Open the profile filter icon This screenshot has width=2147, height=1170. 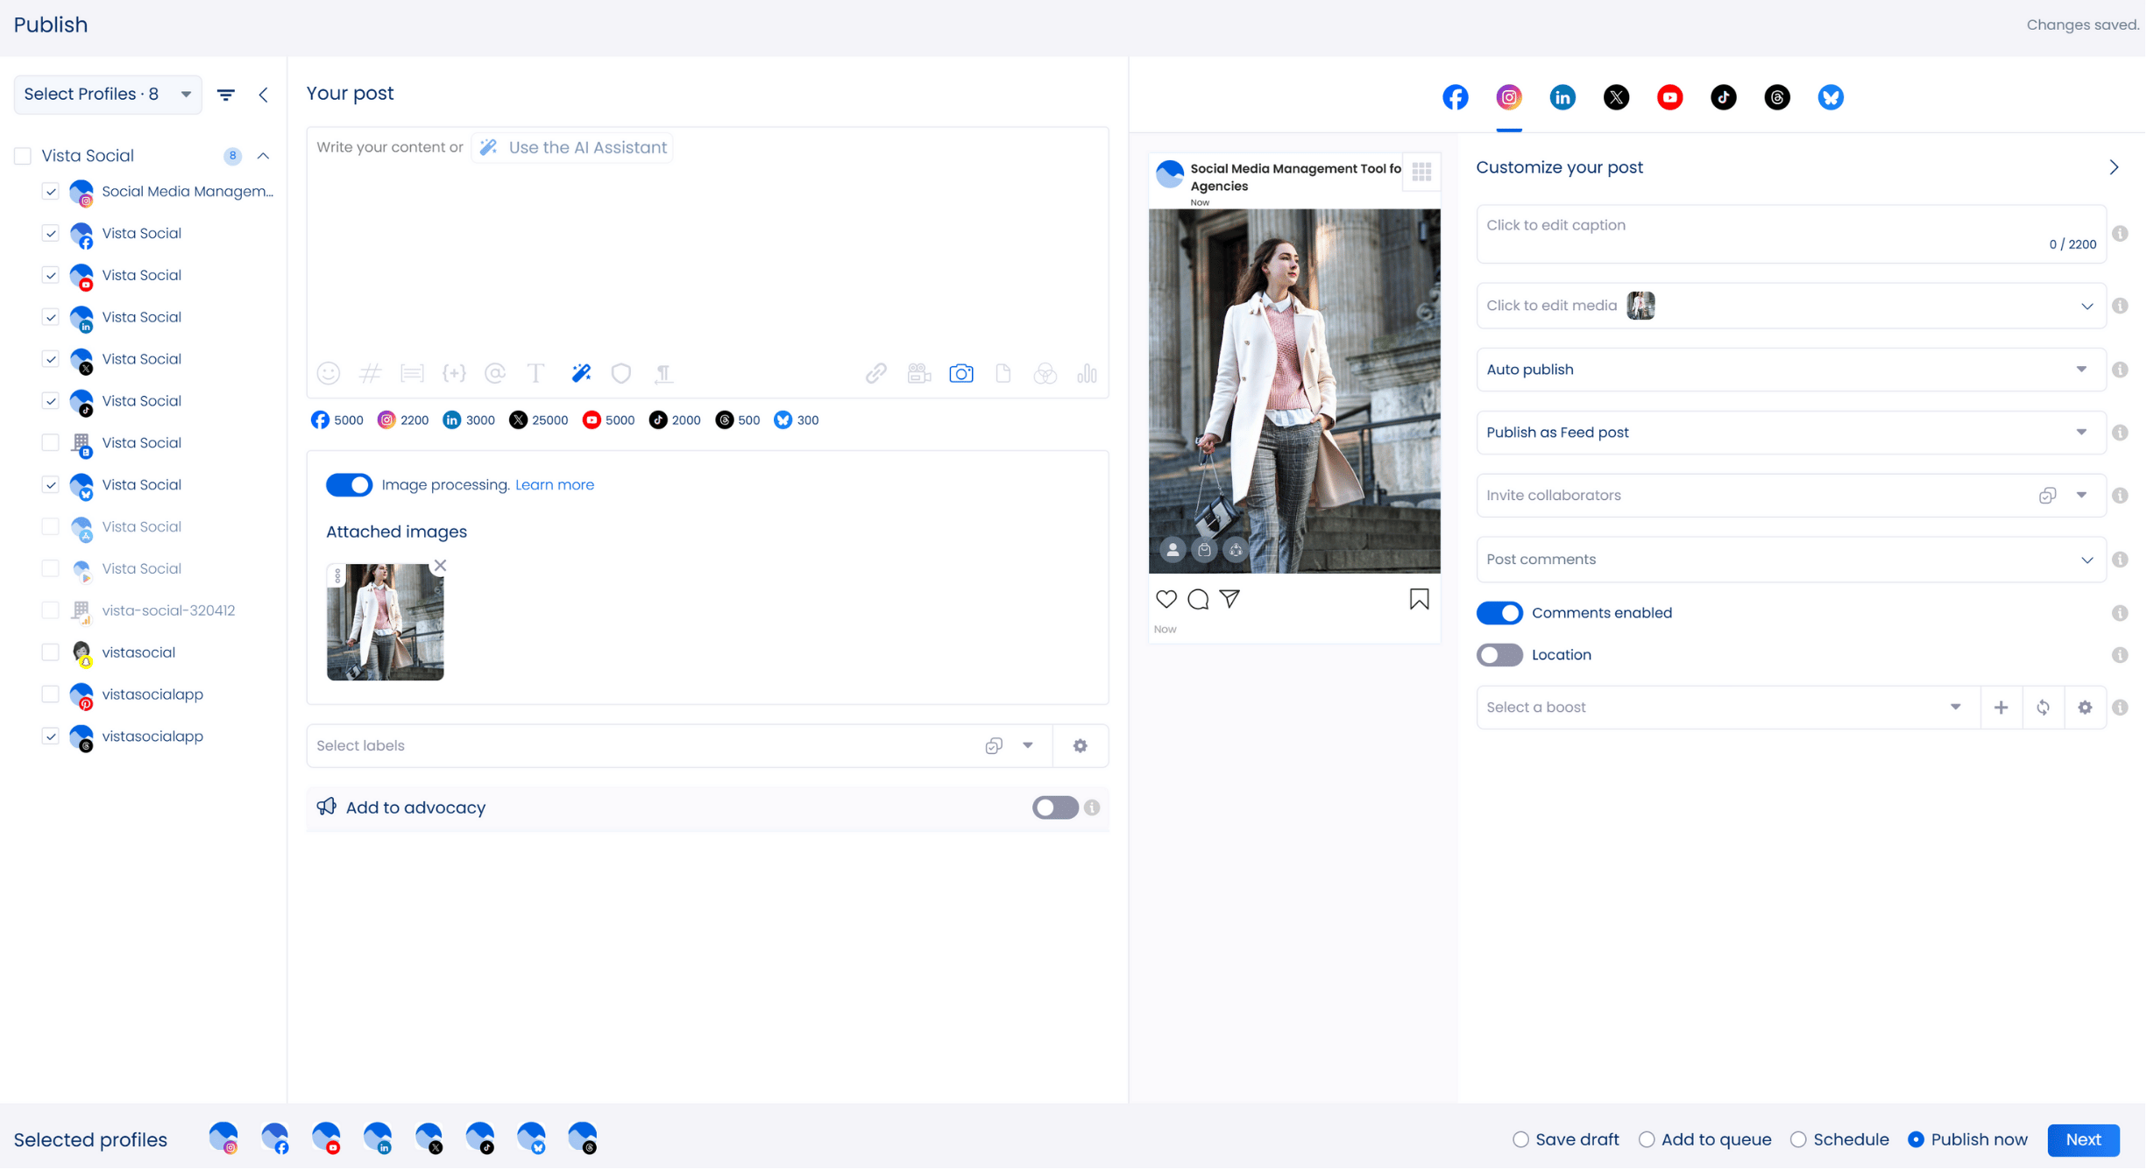coord(226,95)
